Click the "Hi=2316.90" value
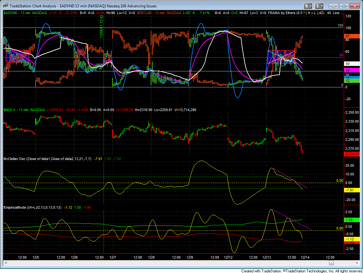Screen dimensions: 363x273 [144, 110]
